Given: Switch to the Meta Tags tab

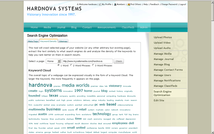Looking at the screenshot, I should coord(33,41).
